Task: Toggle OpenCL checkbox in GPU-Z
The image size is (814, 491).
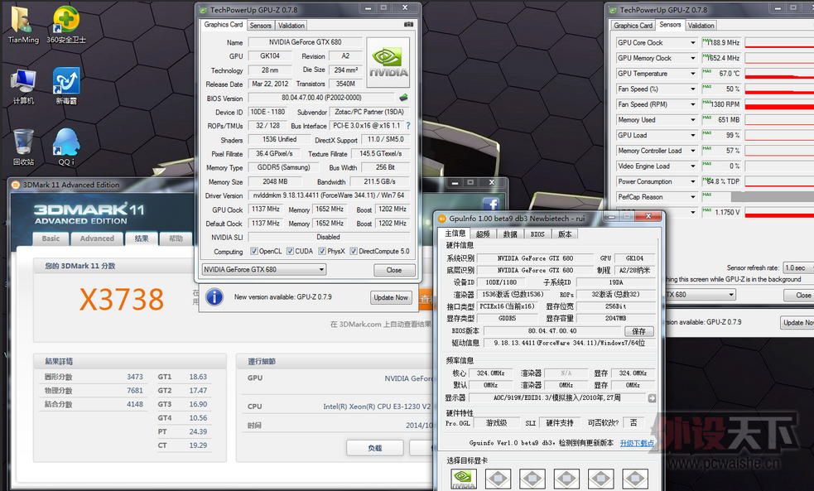Action: pyautogui.click(x=254, y=251)
